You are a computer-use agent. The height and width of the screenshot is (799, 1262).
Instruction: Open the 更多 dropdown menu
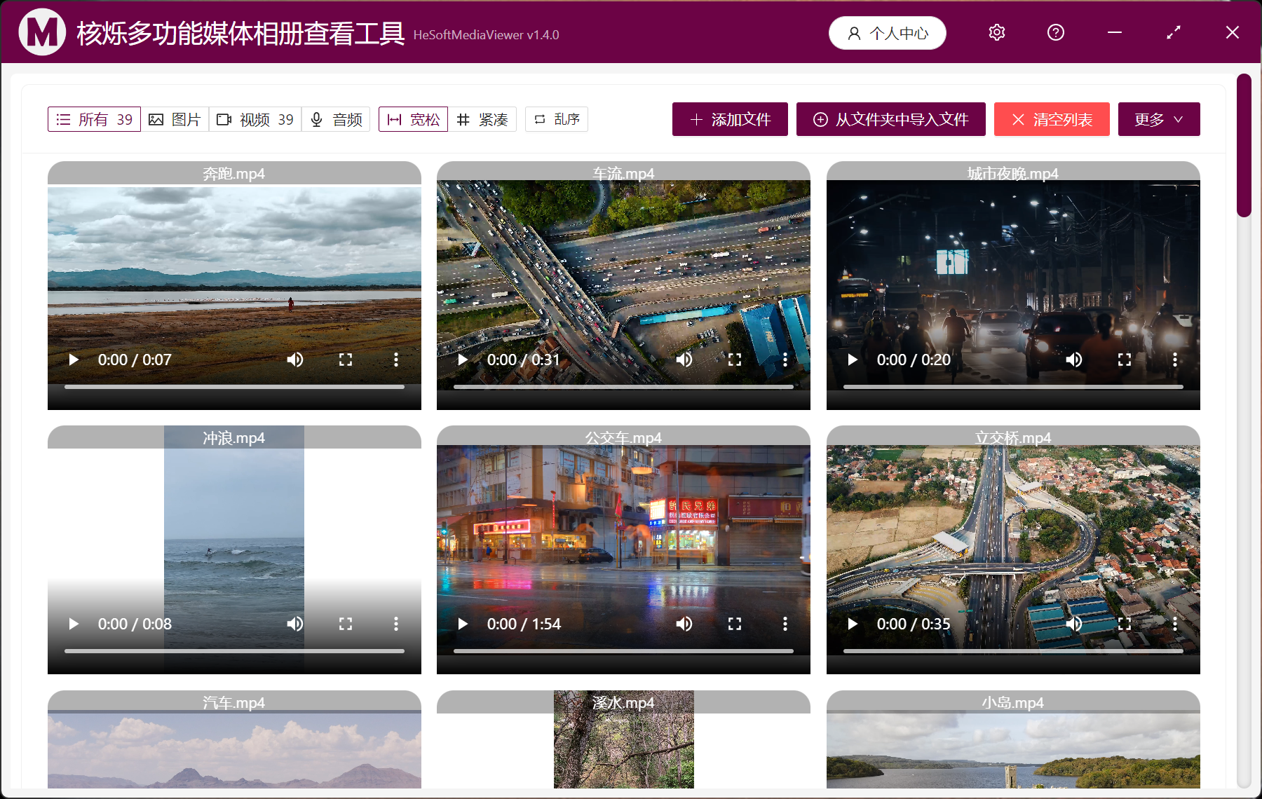tap(1158, 119)
